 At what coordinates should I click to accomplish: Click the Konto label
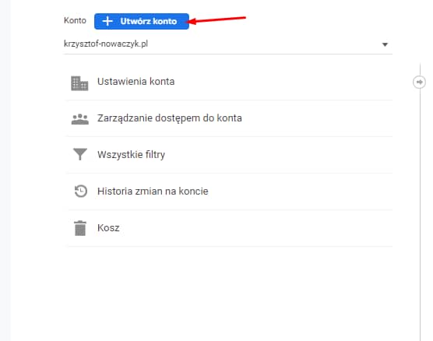point(75,21)
